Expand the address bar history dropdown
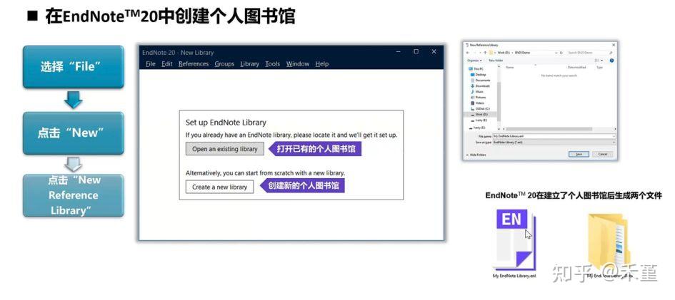 click(x=556, y=52)
